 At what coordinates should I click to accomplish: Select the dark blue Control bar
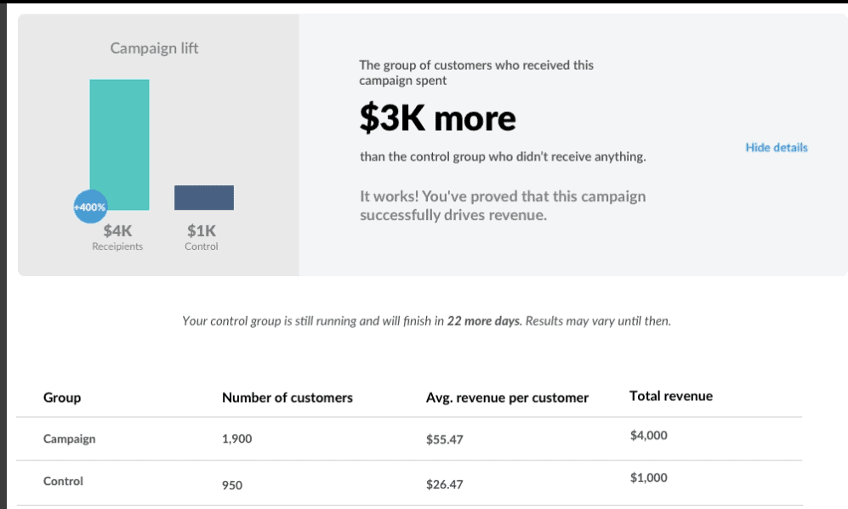[204, 197]
